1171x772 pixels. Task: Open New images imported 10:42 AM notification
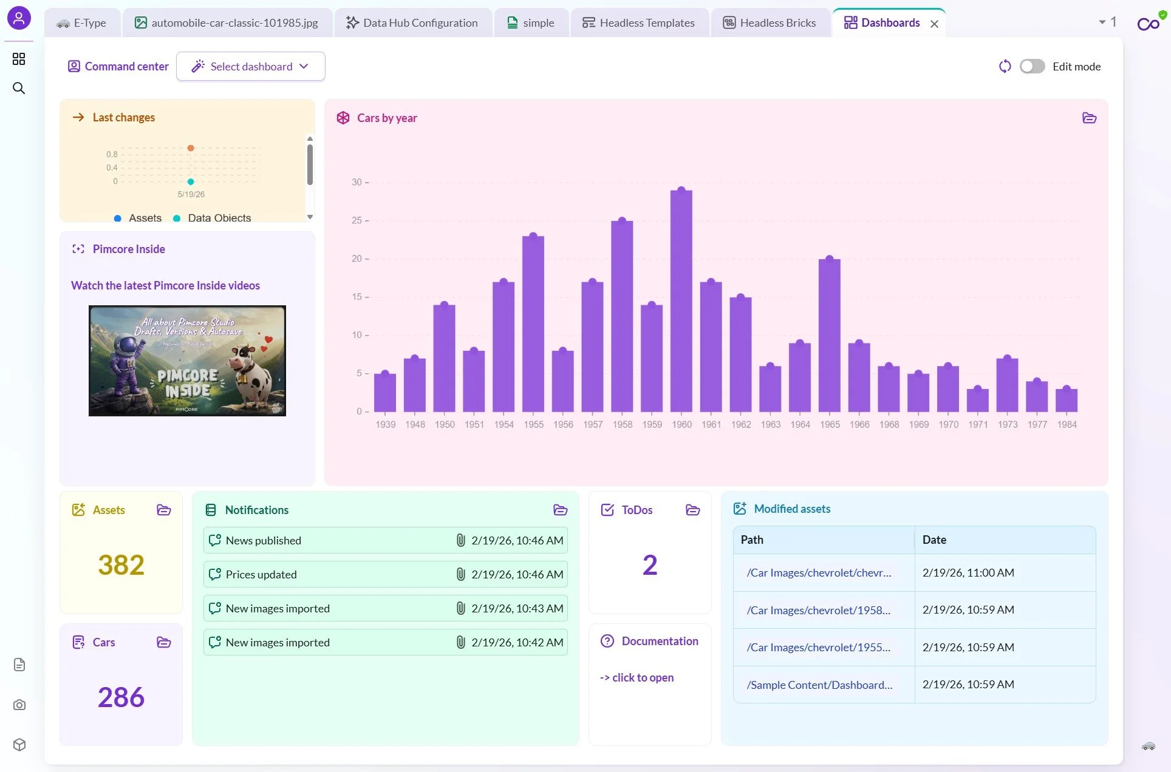pos(386,642)
